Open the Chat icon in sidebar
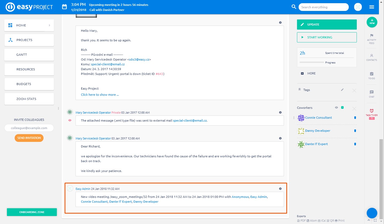Viewport: 384px width, 224px height. pos(371,92)
